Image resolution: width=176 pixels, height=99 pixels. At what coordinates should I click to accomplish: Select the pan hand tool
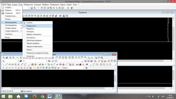(x=51, y=8)
